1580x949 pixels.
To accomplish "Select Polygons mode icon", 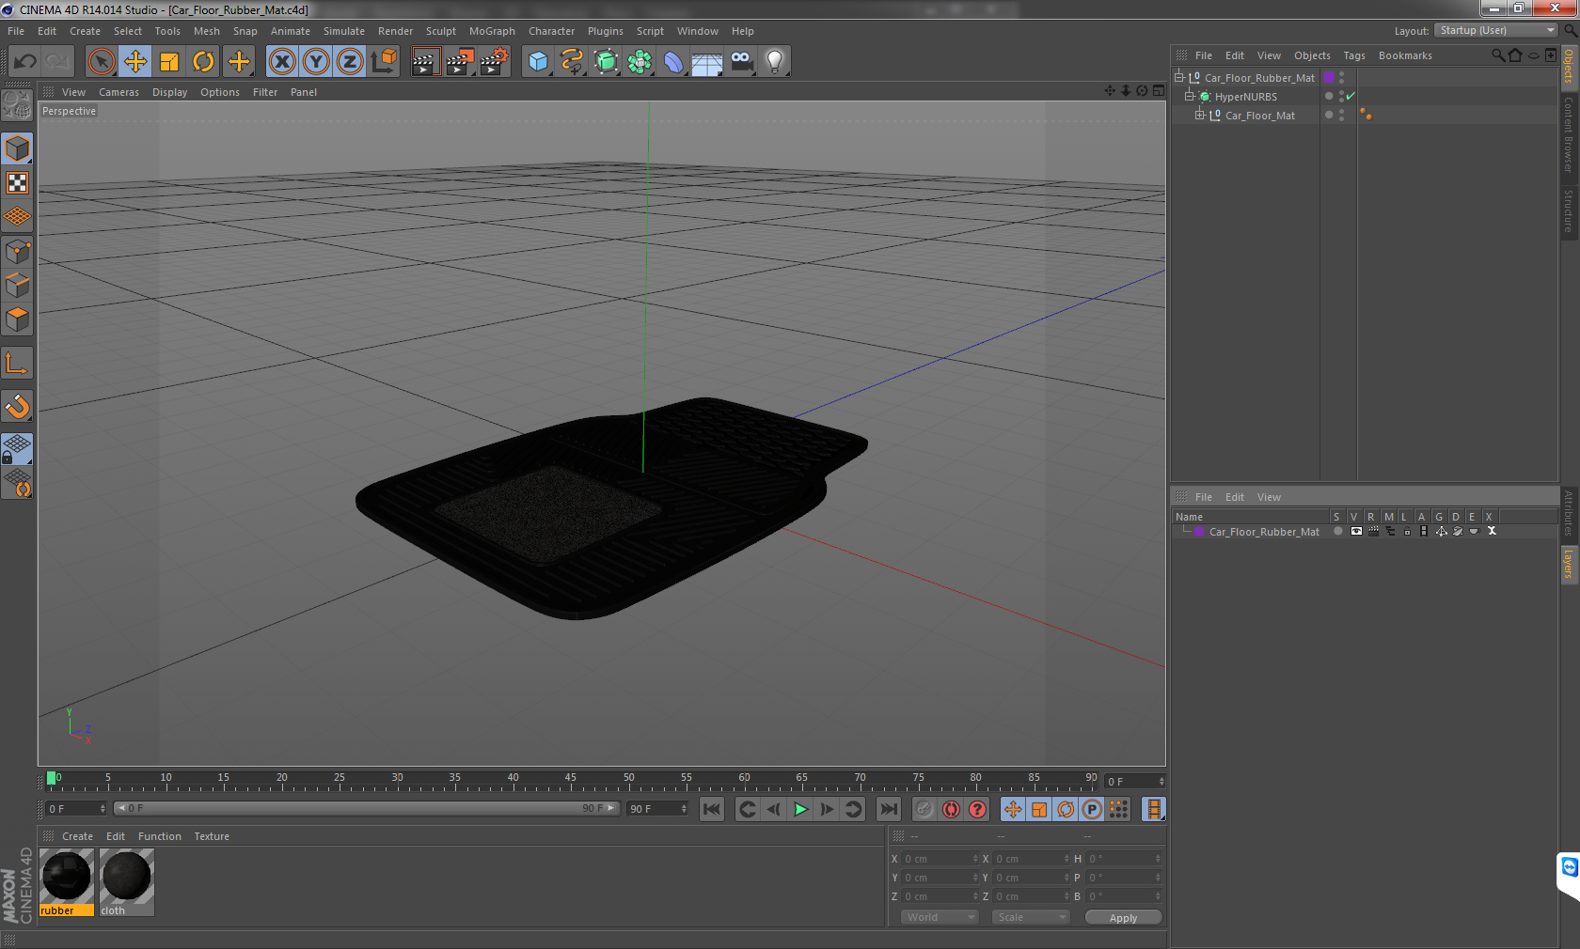I will (x=18, y=319).
